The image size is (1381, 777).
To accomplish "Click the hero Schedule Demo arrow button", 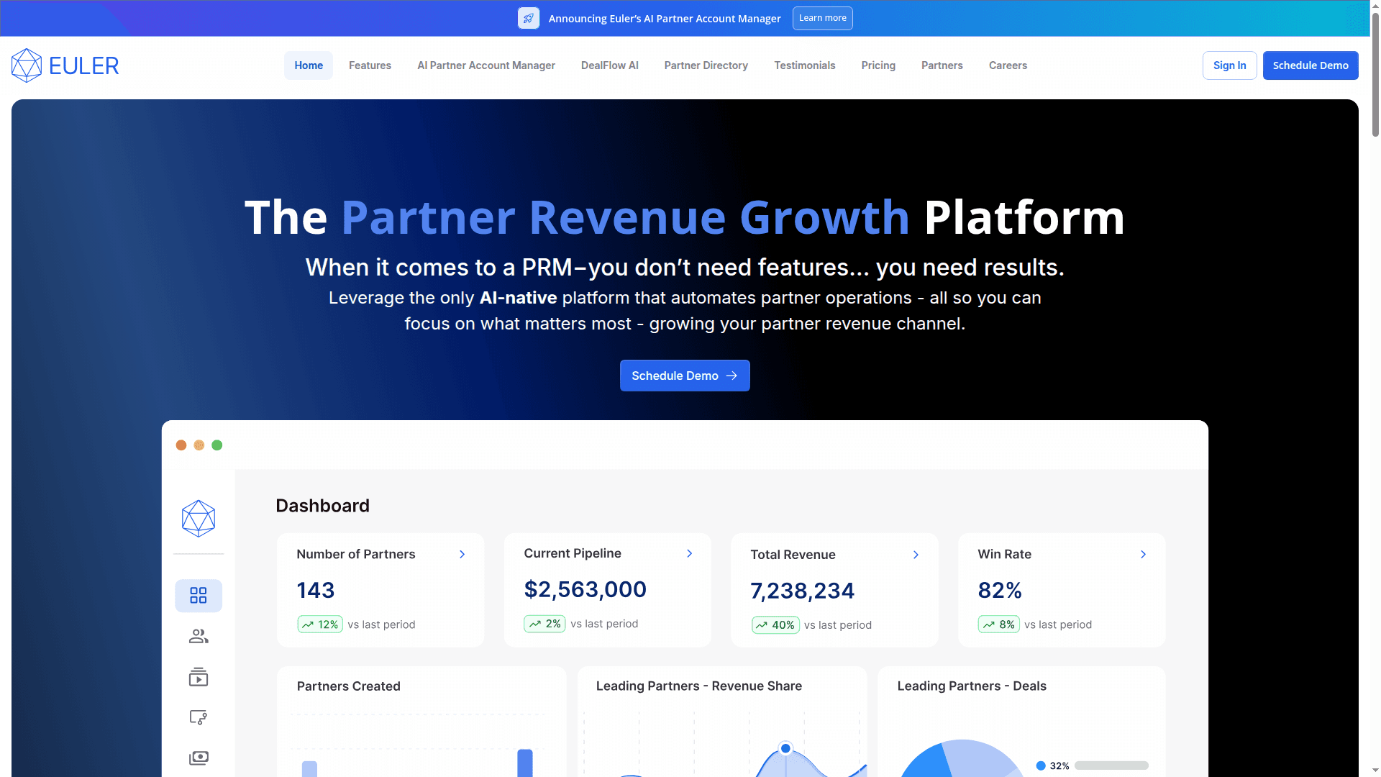I will 685,376.
